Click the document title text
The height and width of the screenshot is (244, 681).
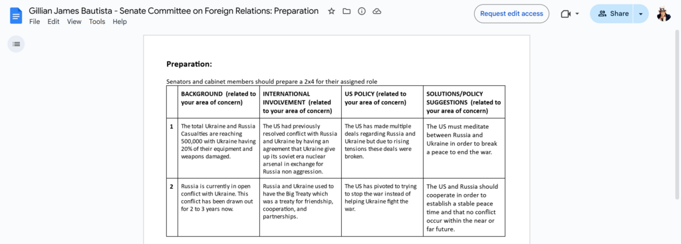click(174, 11)
